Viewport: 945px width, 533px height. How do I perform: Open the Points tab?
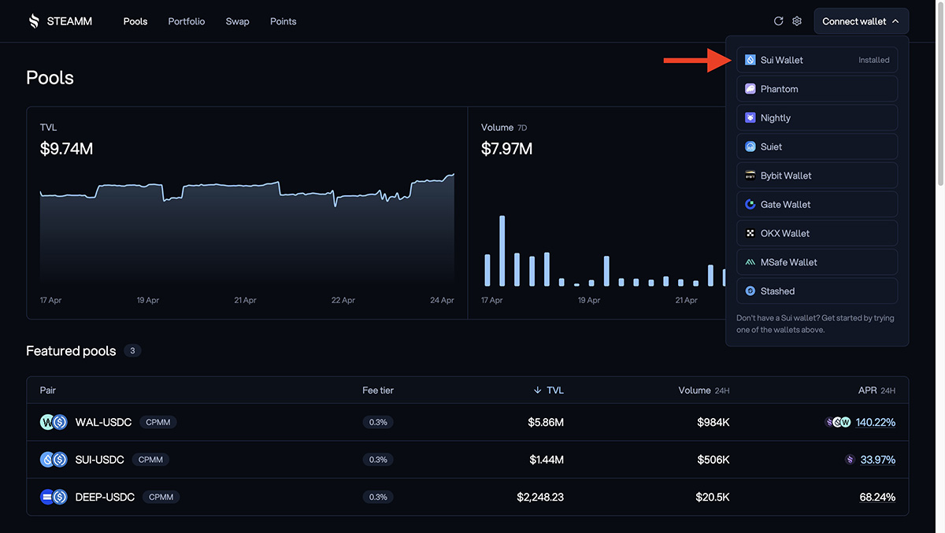(283, 21)
